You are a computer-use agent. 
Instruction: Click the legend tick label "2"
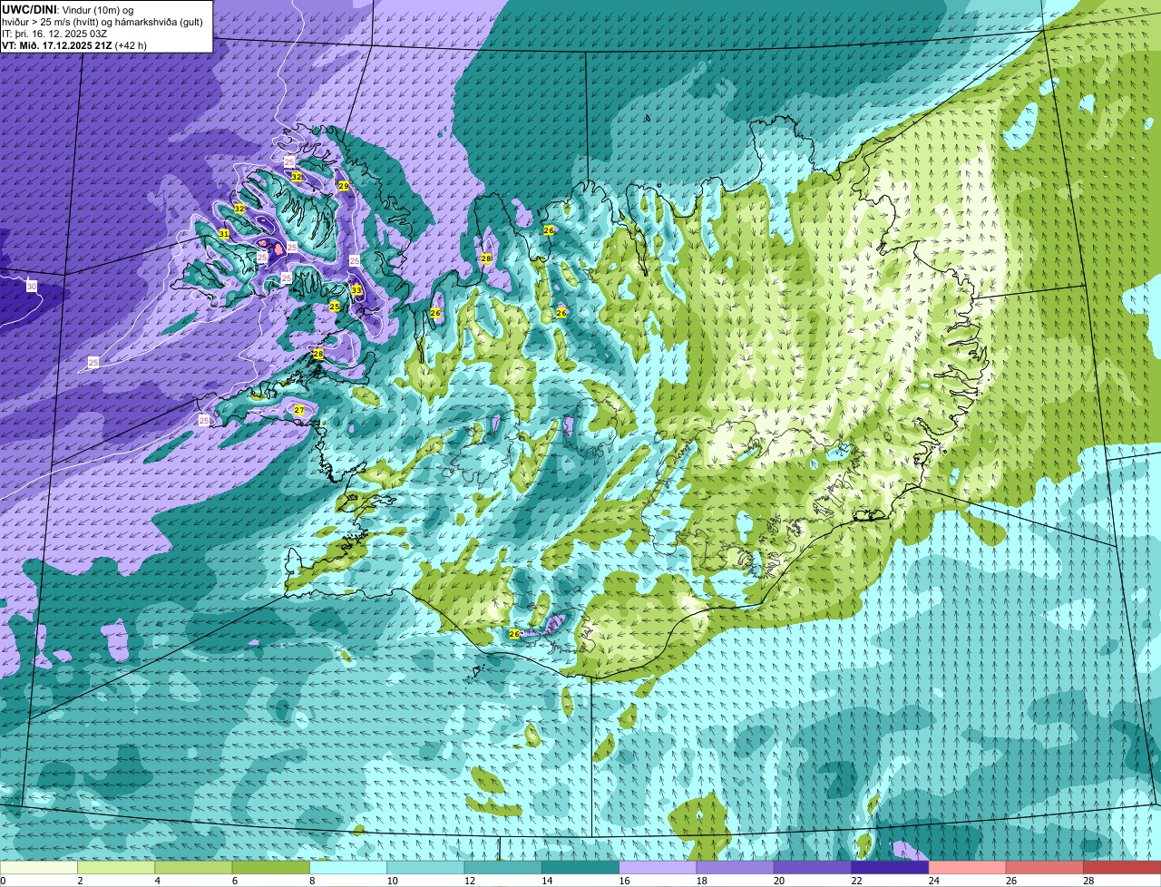click(x=80, y=881)
